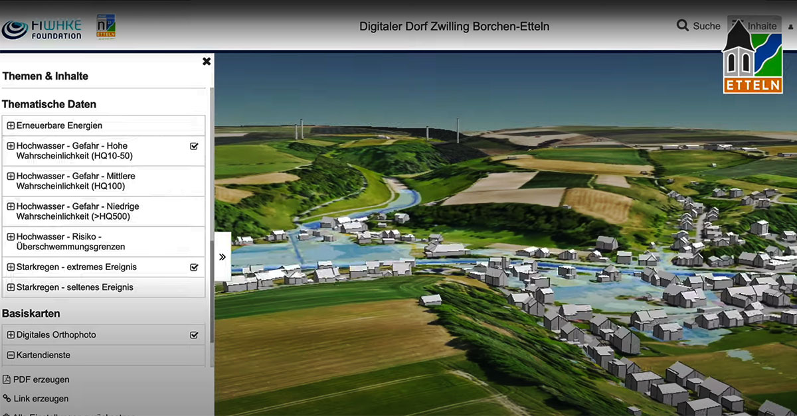Uncheck Starkregen extremes Ereignis layer
Image resolution: width=797 pixels, height=416 pixels.
coord(194,267)
